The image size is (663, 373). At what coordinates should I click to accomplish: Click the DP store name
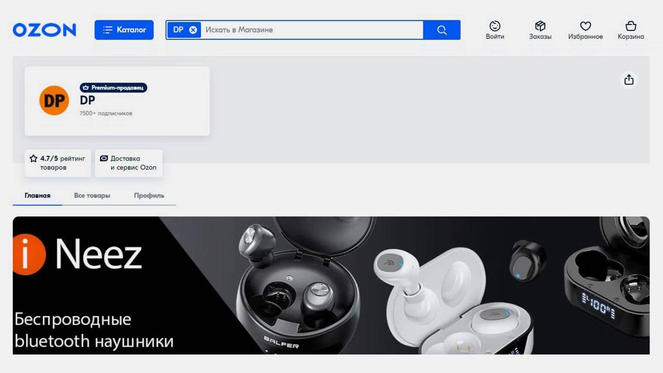tap(87, 100)
